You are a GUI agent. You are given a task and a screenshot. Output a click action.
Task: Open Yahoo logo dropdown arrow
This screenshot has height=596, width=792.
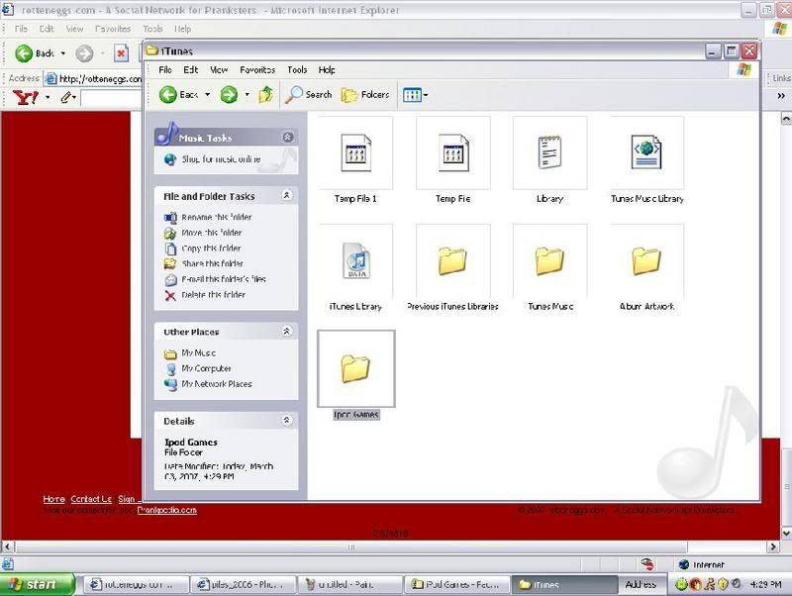(x=48, y=97)
